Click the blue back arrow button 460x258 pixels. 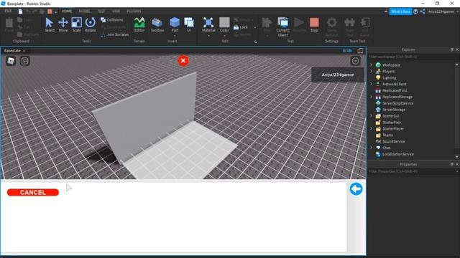click(x=356, y=189)
